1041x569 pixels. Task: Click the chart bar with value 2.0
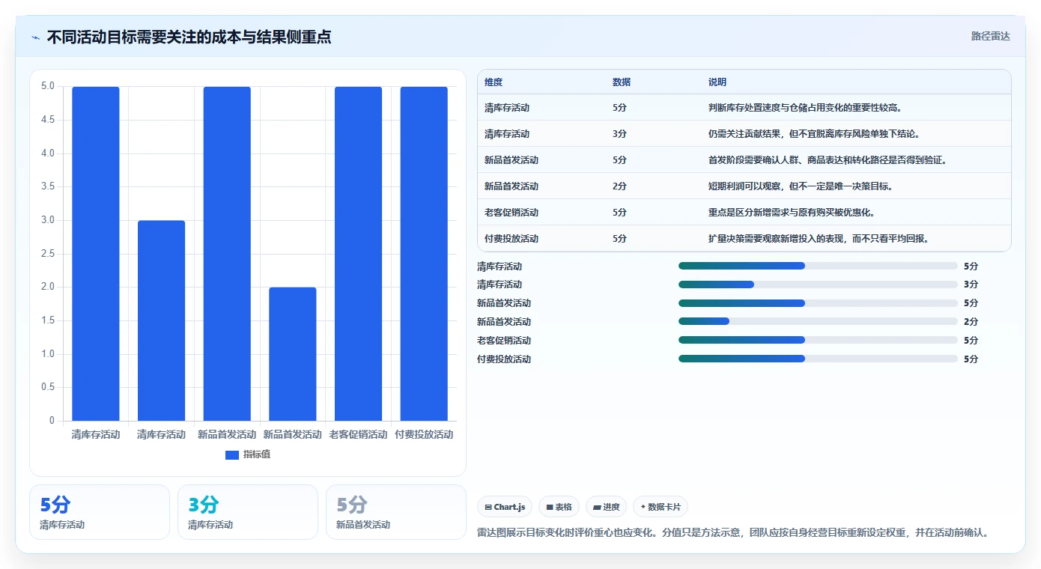point(293,354)
